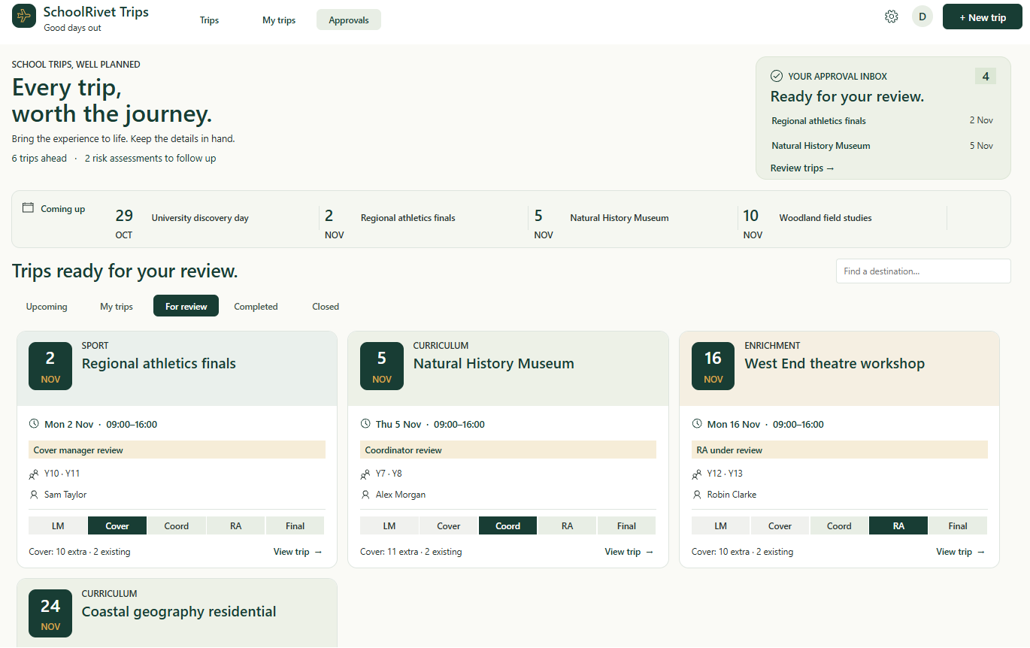Click the SchoolRivet airplane logo icon

point(24,16)
